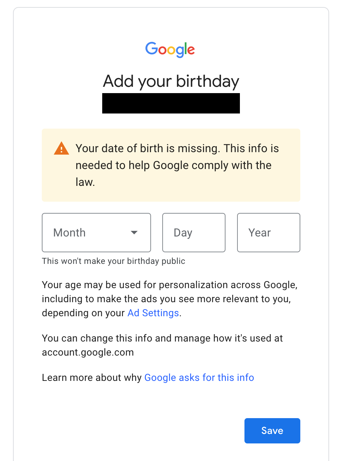Select the Year input field

[x=268, y=233]
